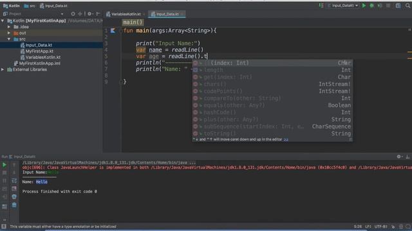Run Input_DataKt with the green toolbar play button
This screenshot has width=412, height=231.
[364, 6]
